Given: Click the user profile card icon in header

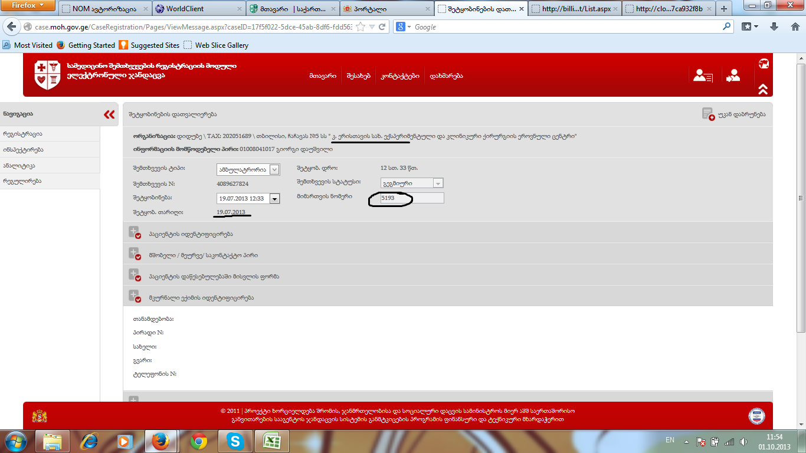Looking at the screenshot, I should point(703,75).
